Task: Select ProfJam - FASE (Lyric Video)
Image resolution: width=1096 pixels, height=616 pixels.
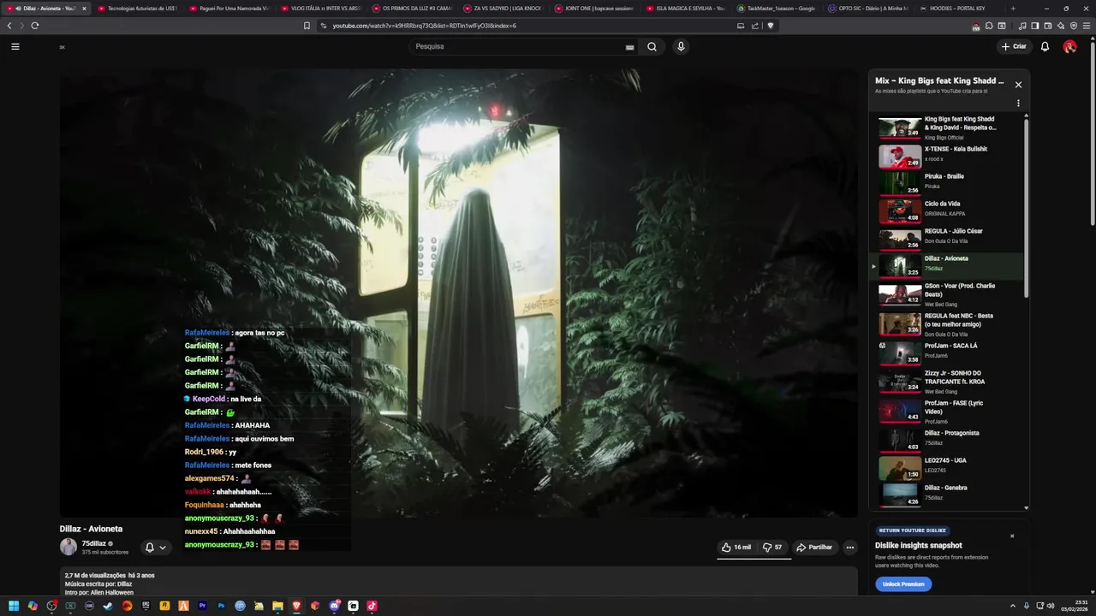Action: [950, 412]
